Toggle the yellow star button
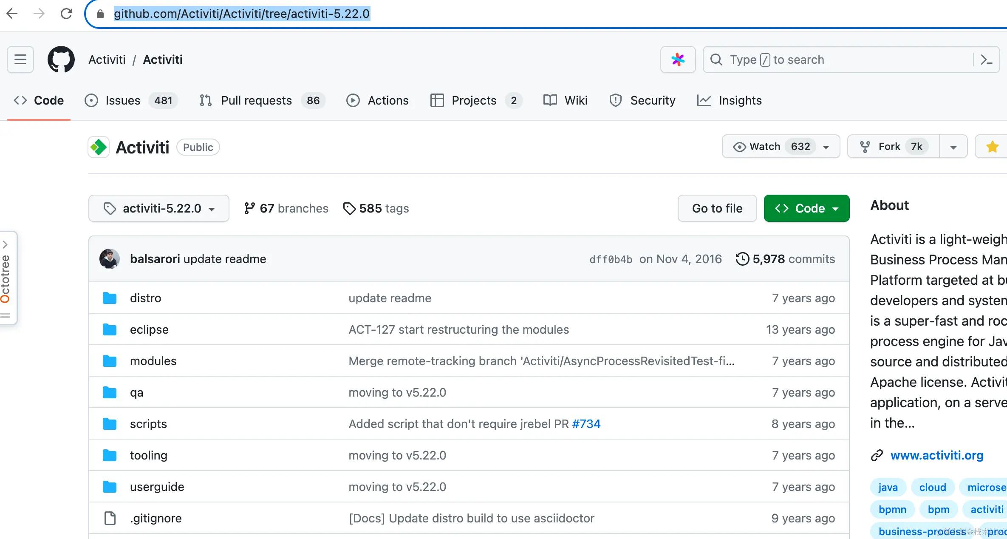 pos(992,147)
